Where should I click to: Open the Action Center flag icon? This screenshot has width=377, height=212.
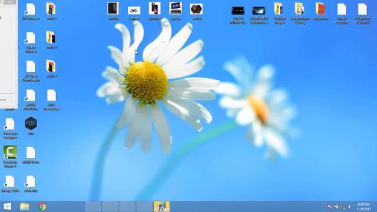(x=330, y=207)
